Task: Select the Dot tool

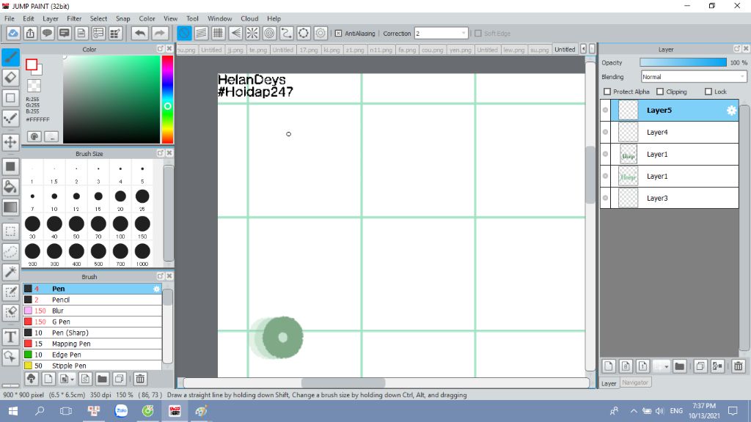Action: 10,118
